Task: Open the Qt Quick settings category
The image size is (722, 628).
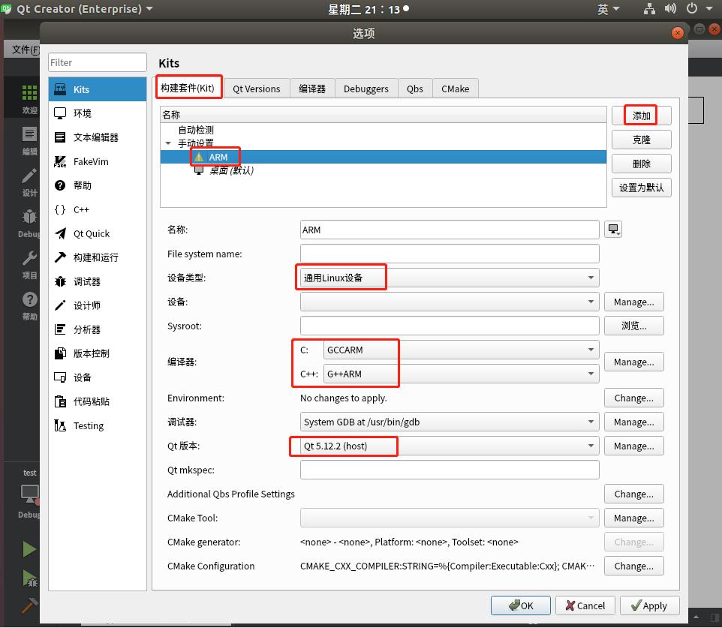Action: (97, 233)
